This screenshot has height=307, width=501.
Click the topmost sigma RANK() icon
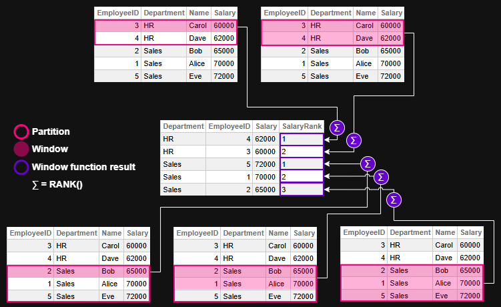(337, 127)
